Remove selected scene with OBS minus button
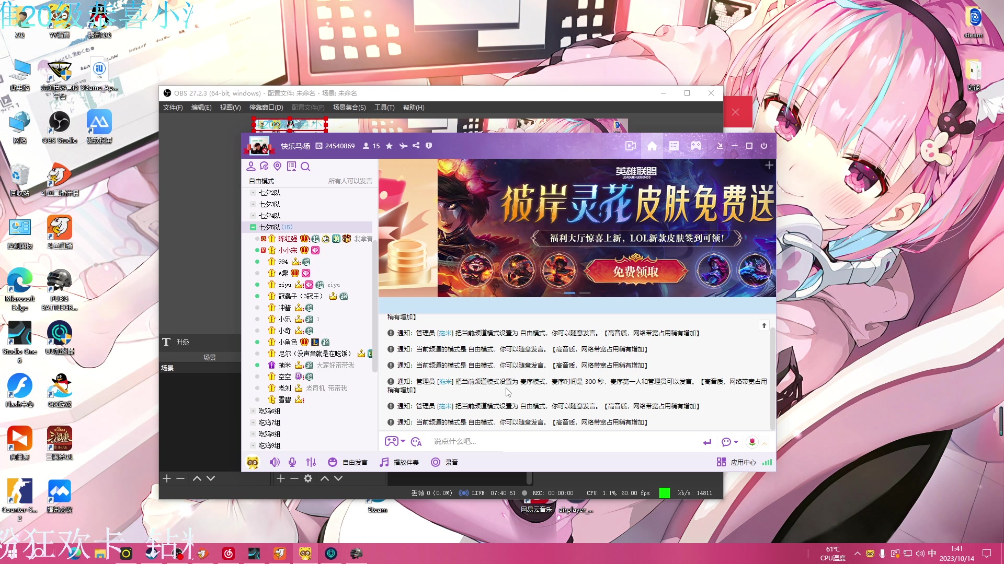The image size is (1004, 564). click(180, 478)
